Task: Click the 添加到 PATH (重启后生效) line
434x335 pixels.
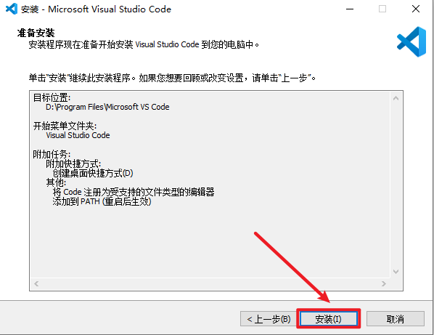Action: pyautogui.click(x=102, y=201)
